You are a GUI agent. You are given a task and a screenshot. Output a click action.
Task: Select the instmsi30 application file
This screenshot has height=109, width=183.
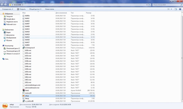click(28, 93)
